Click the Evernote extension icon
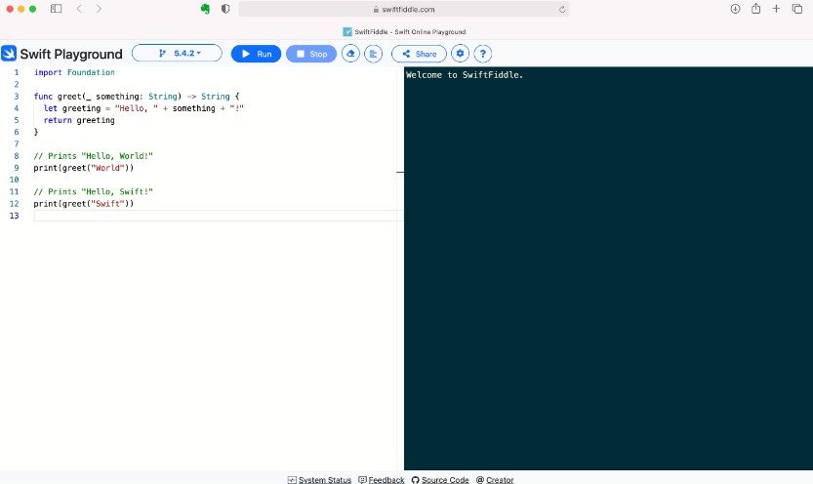This screenshot has height=484, width=813. [x=205, y=9]
